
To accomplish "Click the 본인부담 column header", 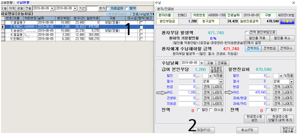I will point(63,18).
